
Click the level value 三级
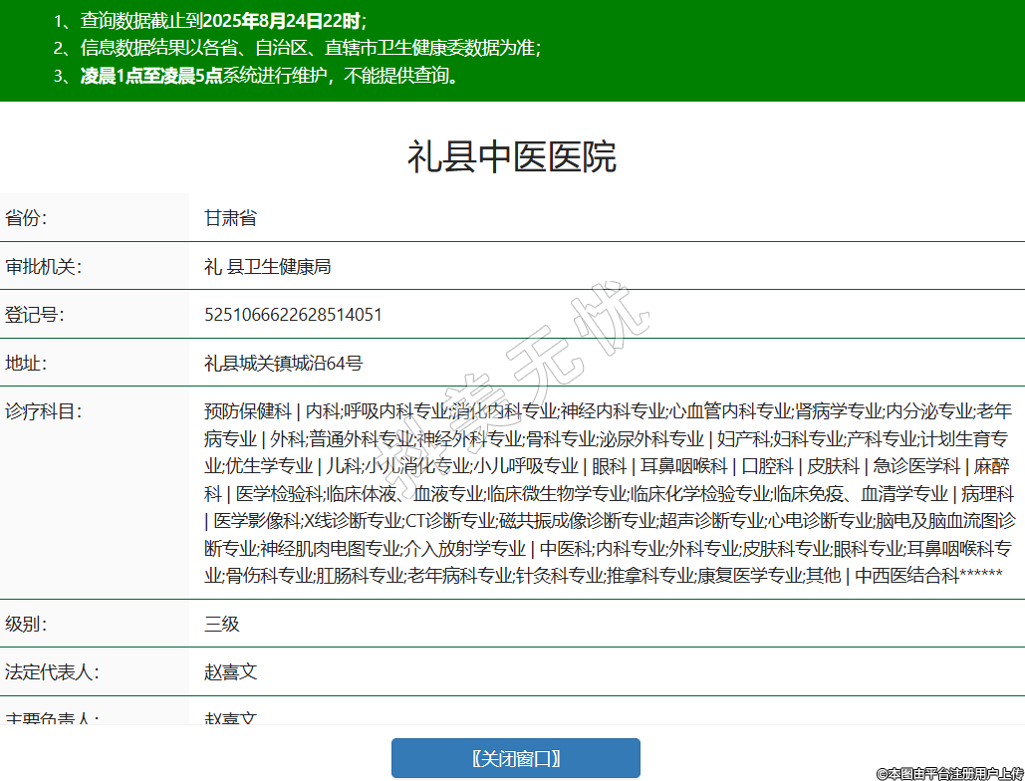click(221, 625)
